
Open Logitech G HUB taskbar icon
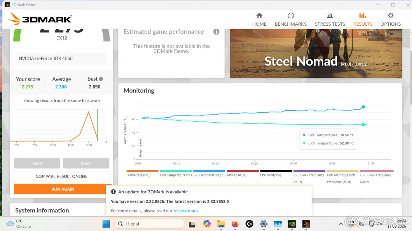coord(249,224)
